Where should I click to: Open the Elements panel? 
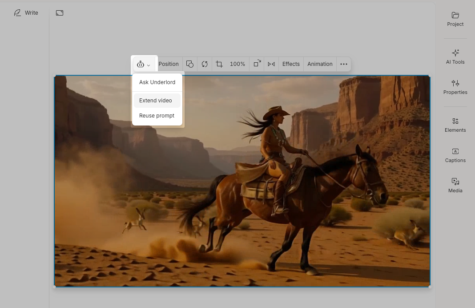455,124
